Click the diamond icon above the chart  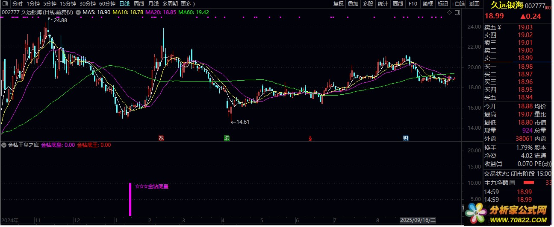pos(450,13)
